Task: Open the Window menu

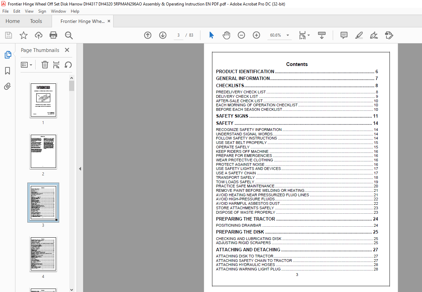Action: click(x=58, y=11)
